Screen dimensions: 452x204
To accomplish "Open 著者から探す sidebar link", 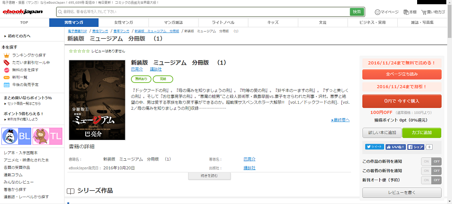I will coord(15,189).
